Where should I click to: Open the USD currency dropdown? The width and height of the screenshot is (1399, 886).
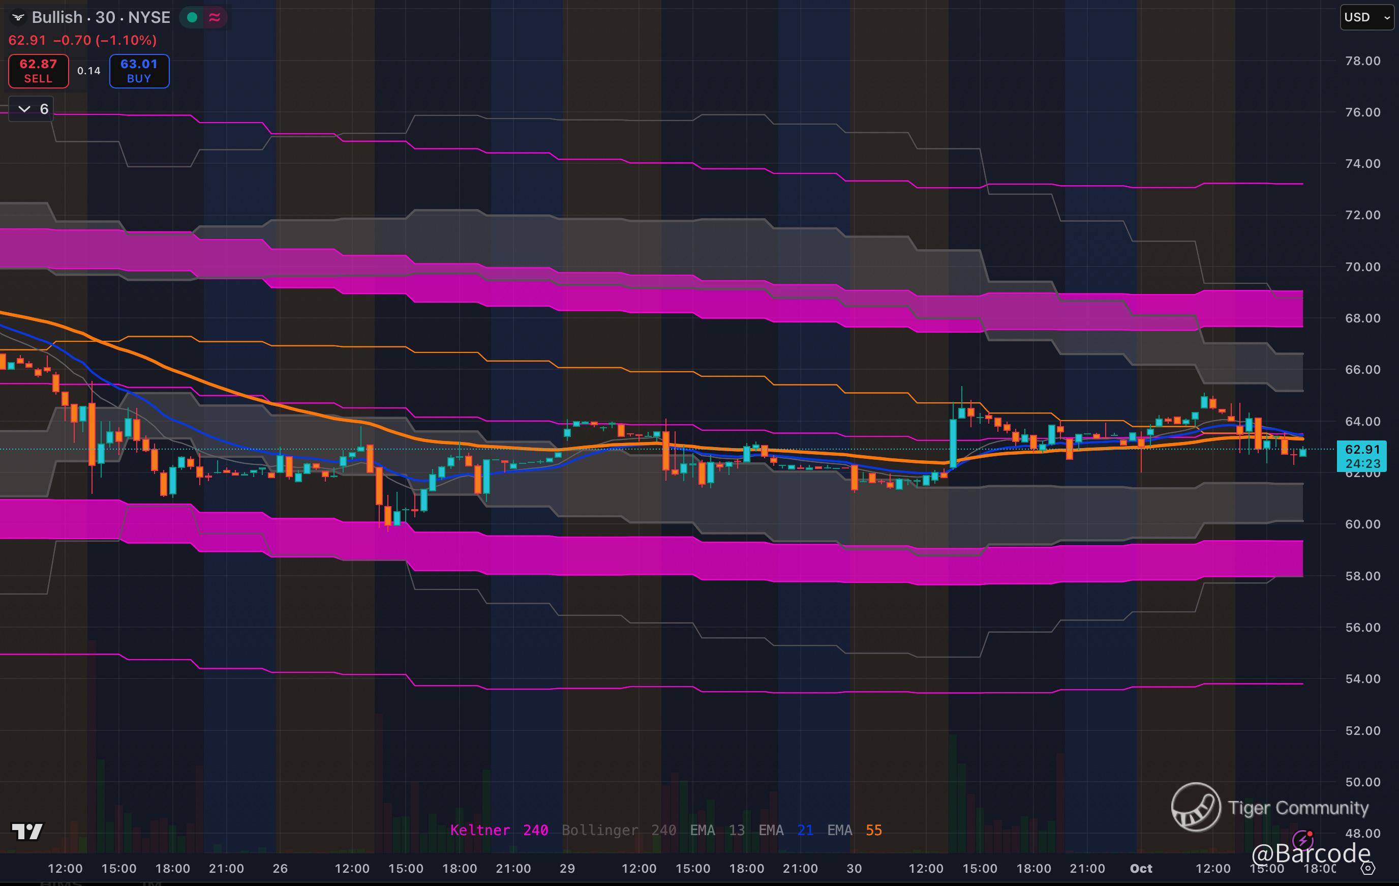click(x=1366, y=17)
